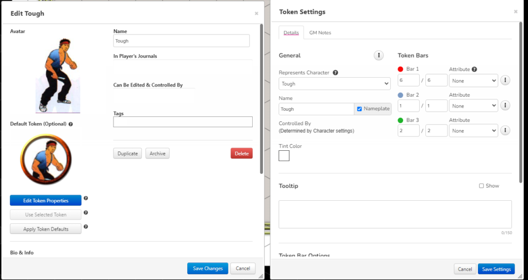Toggle the Nameplate checkbox
The image size is (528, 280).
point(359,109)
